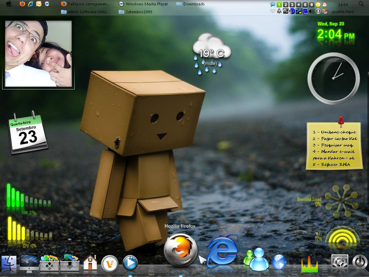Switch to the Downloads folder window
Viewport: 369px width, 277px height.
[190, 4]
